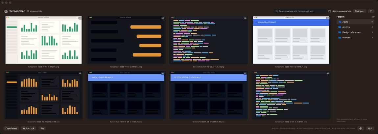Click the Folders panel heading
378x134 pixels.
pyautogui.click(x=341, y=17)
